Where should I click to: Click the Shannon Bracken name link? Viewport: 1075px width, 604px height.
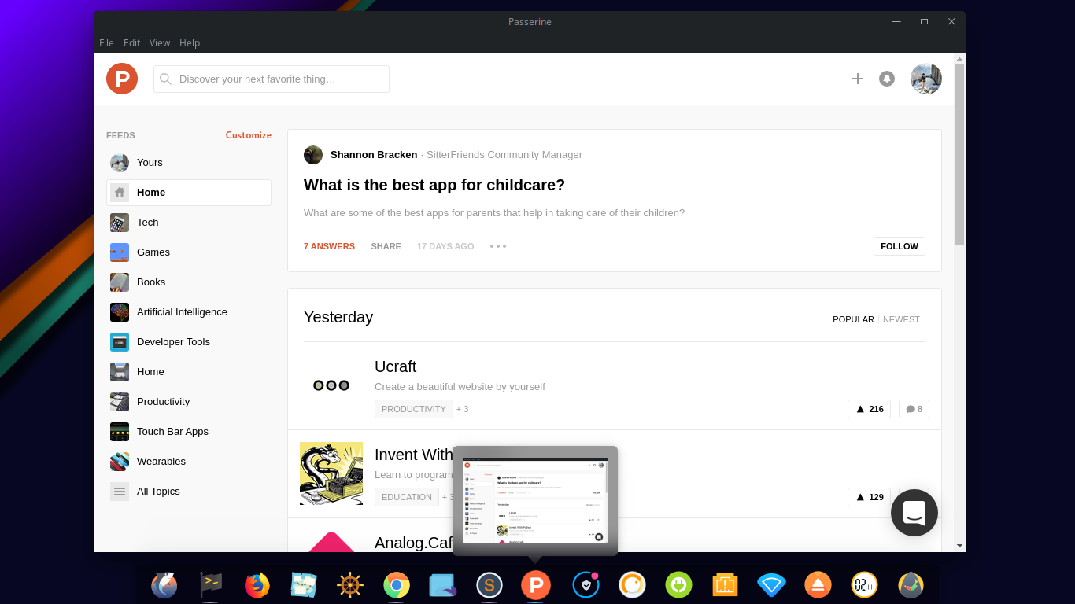click(374, 155)
